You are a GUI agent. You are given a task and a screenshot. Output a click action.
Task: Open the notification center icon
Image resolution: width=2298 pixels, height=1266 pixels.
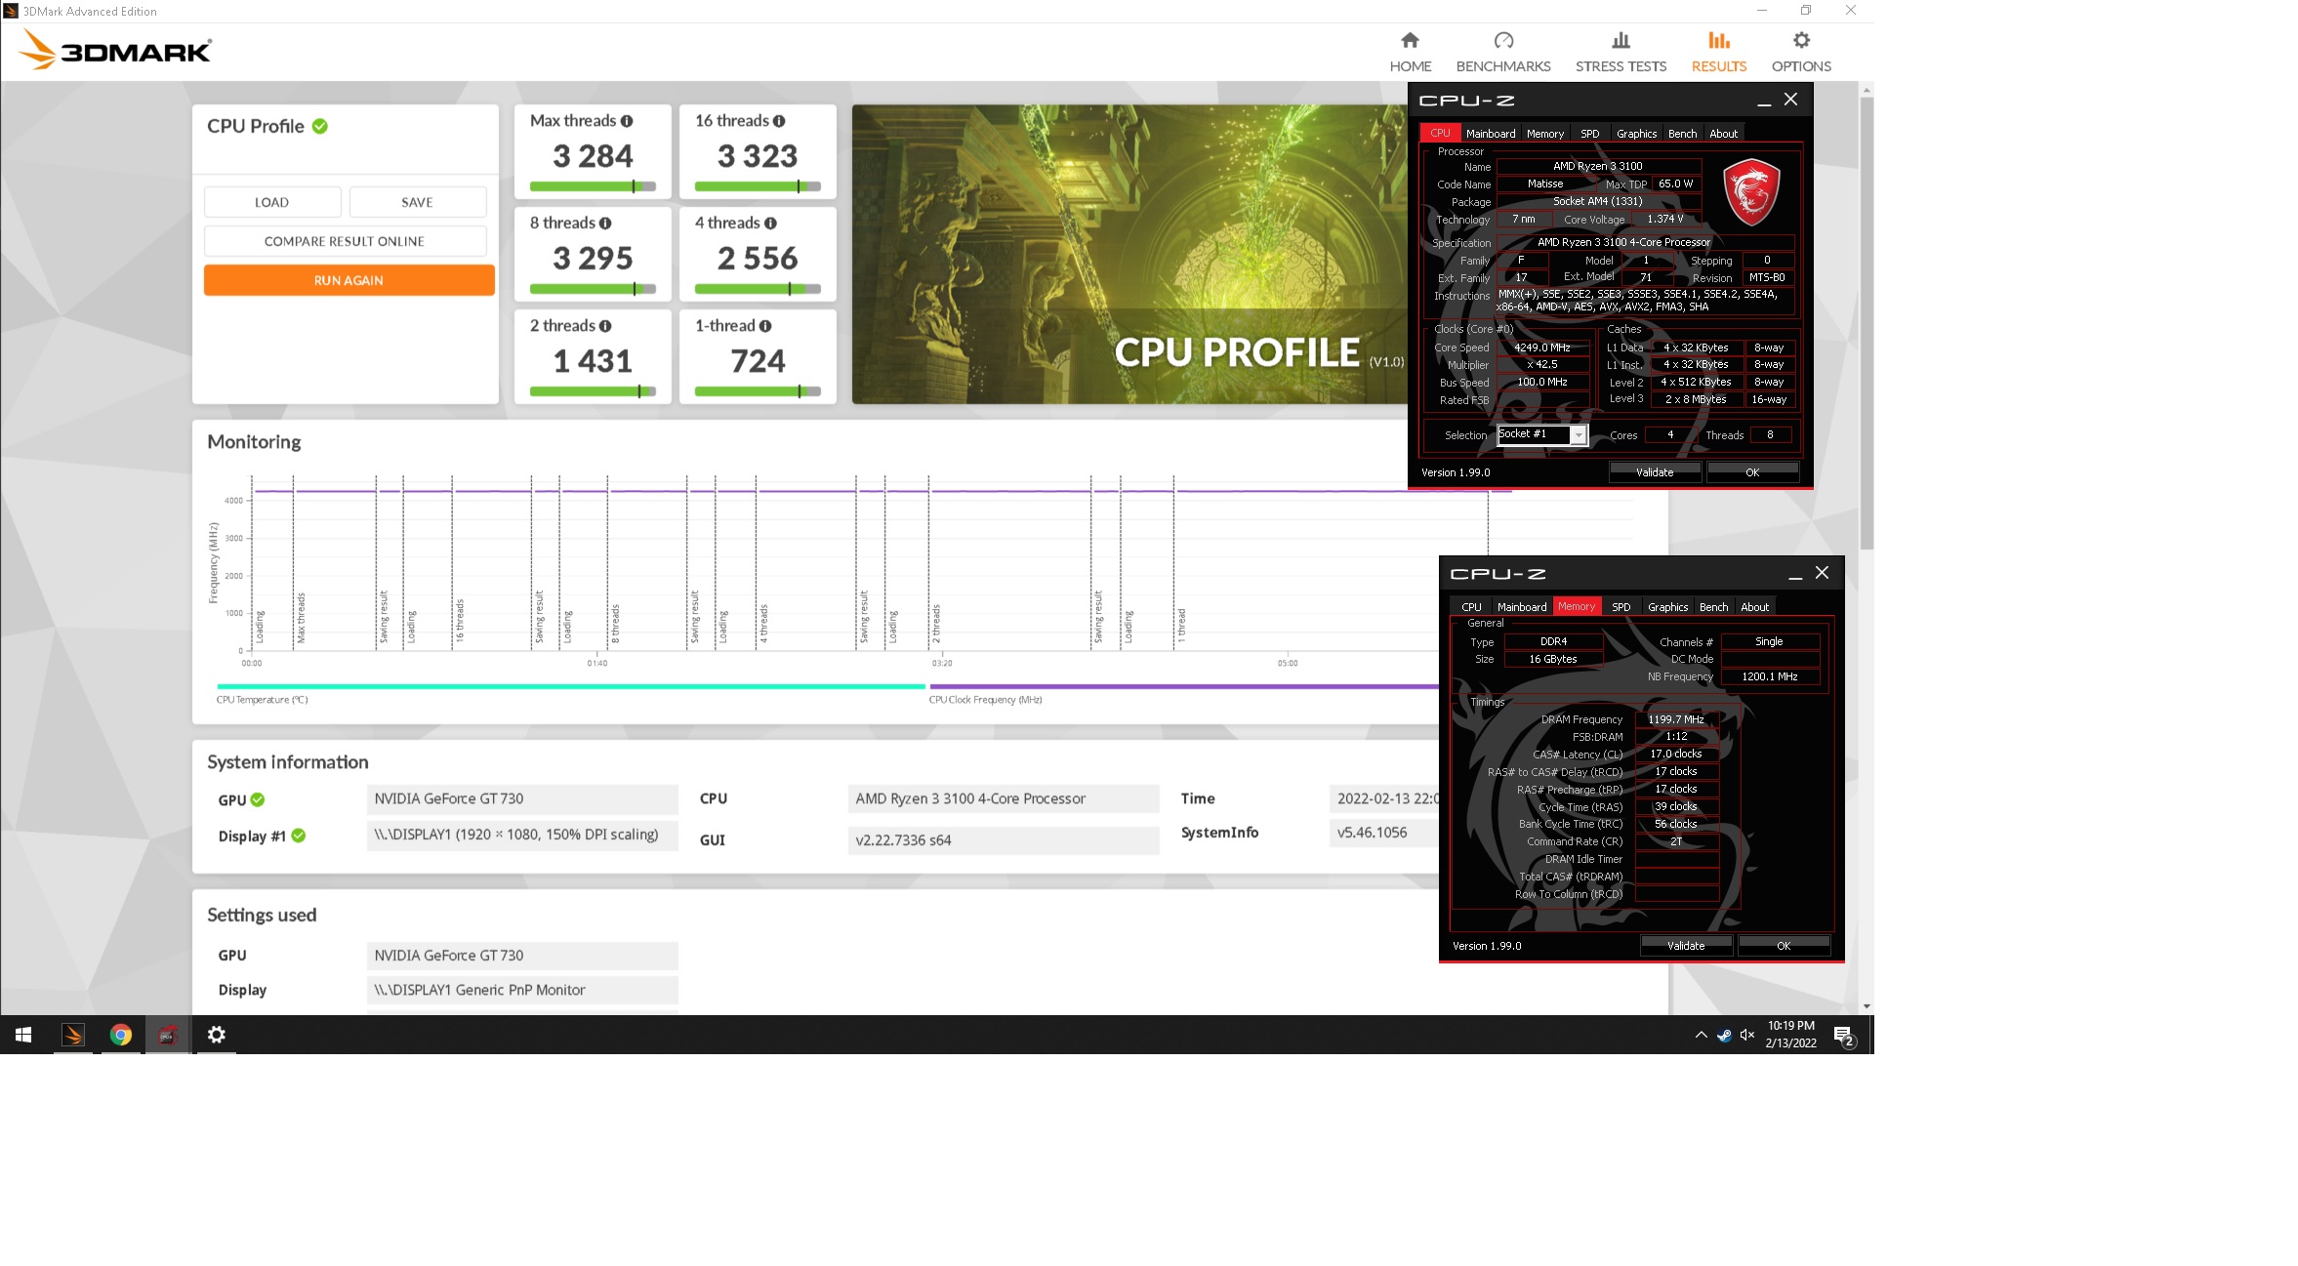1844,1036
